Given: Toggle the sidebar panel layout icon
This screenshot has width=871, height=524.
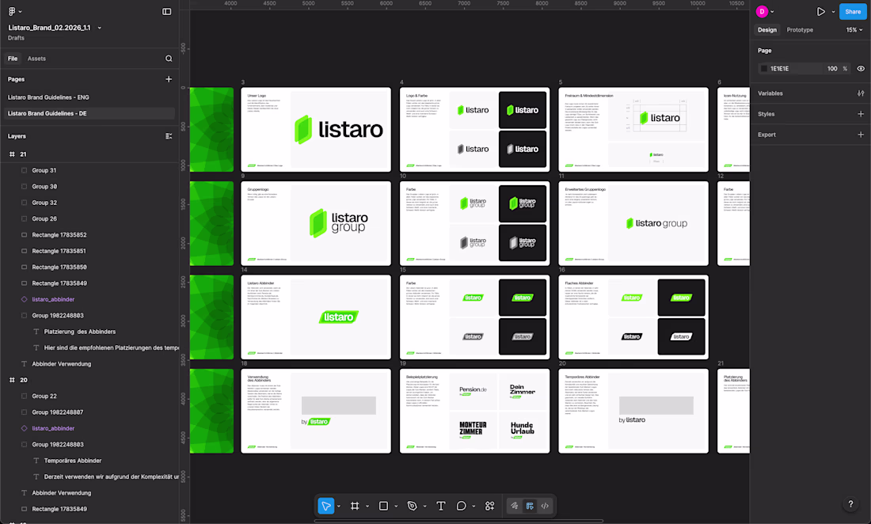Looking at the screenshot, I should coord(166,11).
